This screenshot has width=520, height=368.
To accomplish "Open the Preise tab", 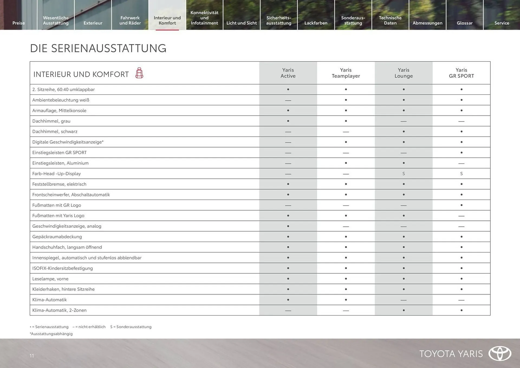I will 18,23.
